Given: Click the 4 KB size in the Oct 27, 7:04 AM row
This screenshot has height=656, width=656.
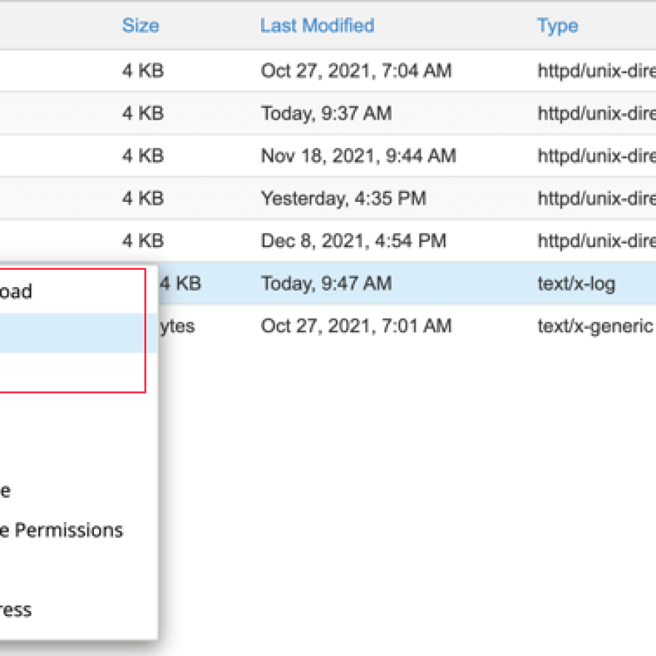Looking at the screenshot, I should tap(143, 71).
